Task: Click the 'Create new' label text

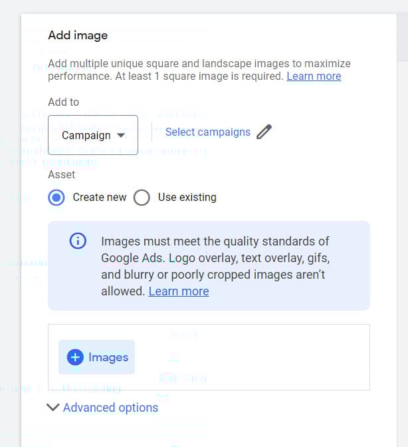Action: coord(99,198)
